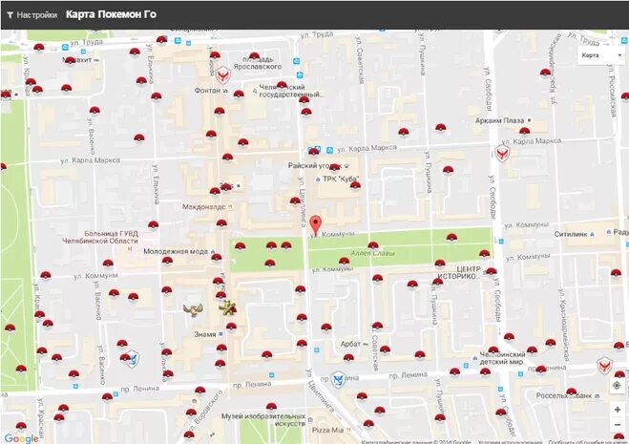Click the Pokéstop above the Россельхозбанк label

pos(571,391)
